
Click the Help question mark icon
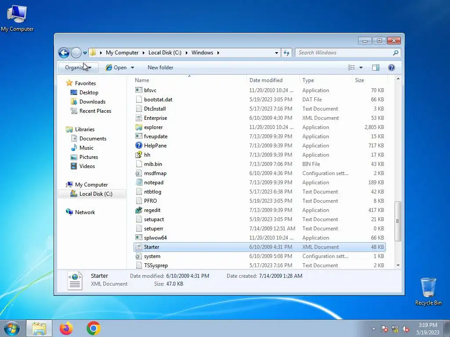click(392, 67)
